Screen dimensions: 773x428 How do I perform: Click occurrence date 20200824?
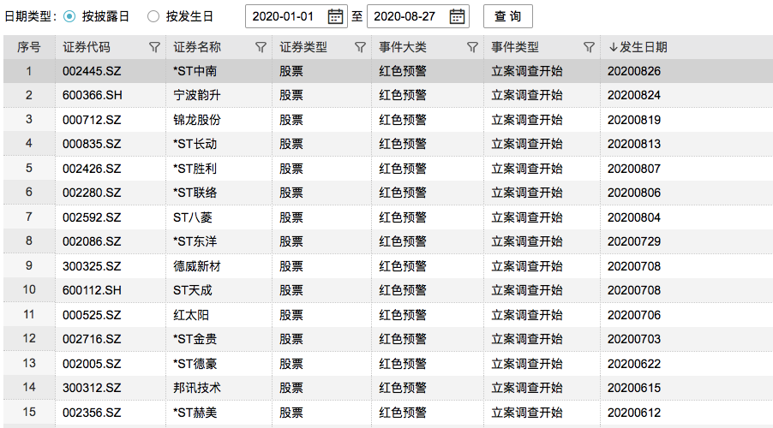tap(634, 95)
